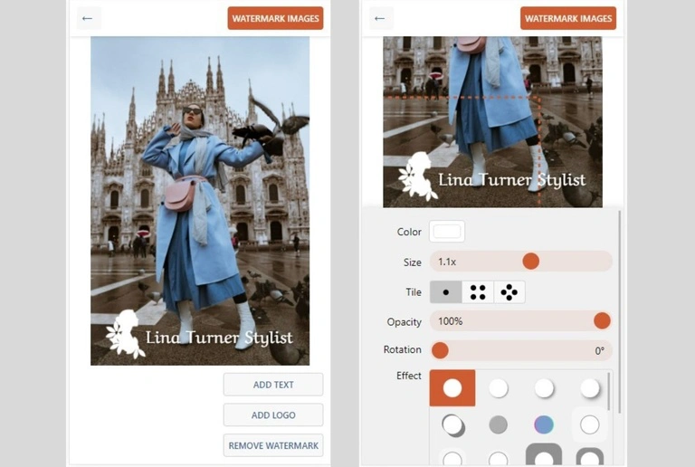Select single-dot Tile option
This screenshot has width=695, height=467.
446,292
